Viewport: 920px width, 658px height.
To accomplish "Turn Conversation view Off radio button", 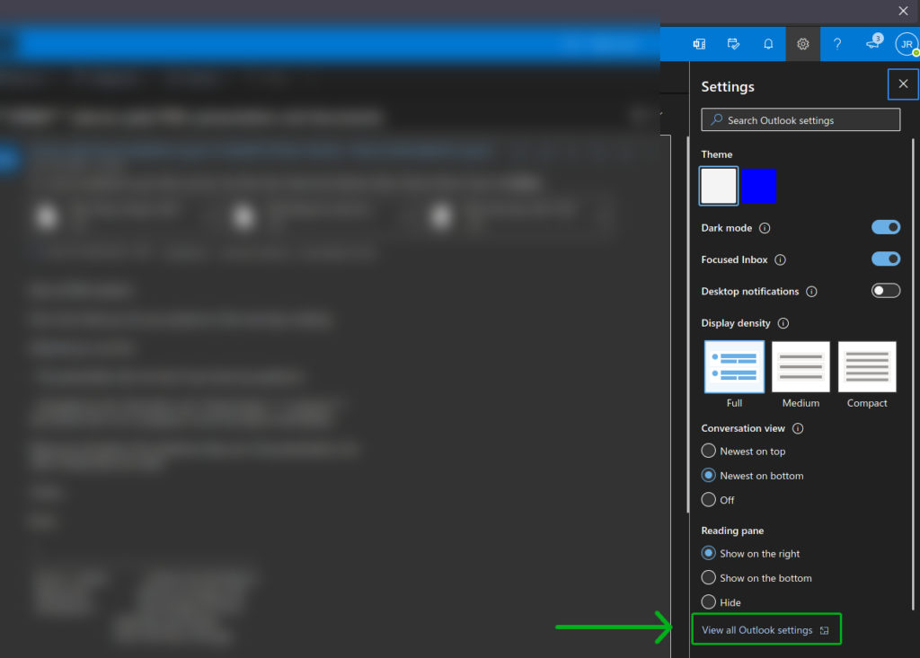I will pos(708,500).
